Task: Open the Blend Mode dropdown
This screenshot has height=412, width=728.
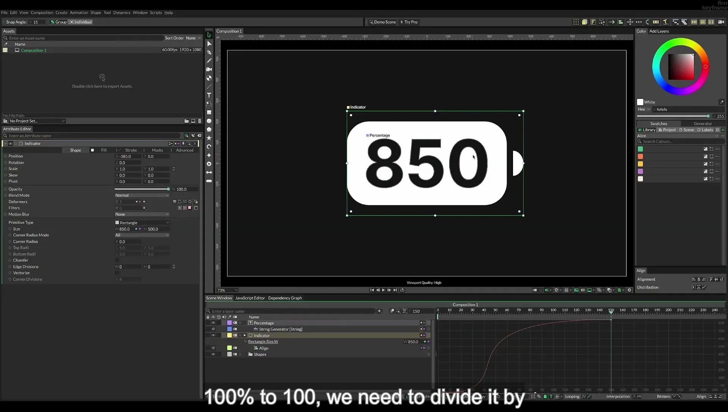Action: point(142,195)
